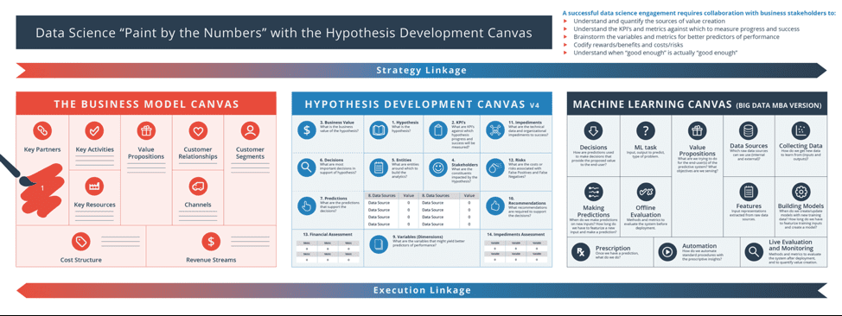
Task: Click the Key Partners chain link icon
Action: pos(41,130)
